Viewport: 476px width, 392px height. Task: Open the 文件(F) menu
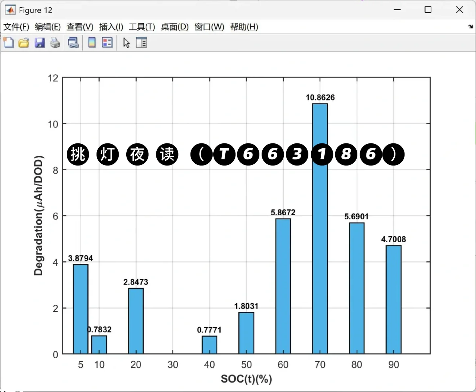point(16,27)
